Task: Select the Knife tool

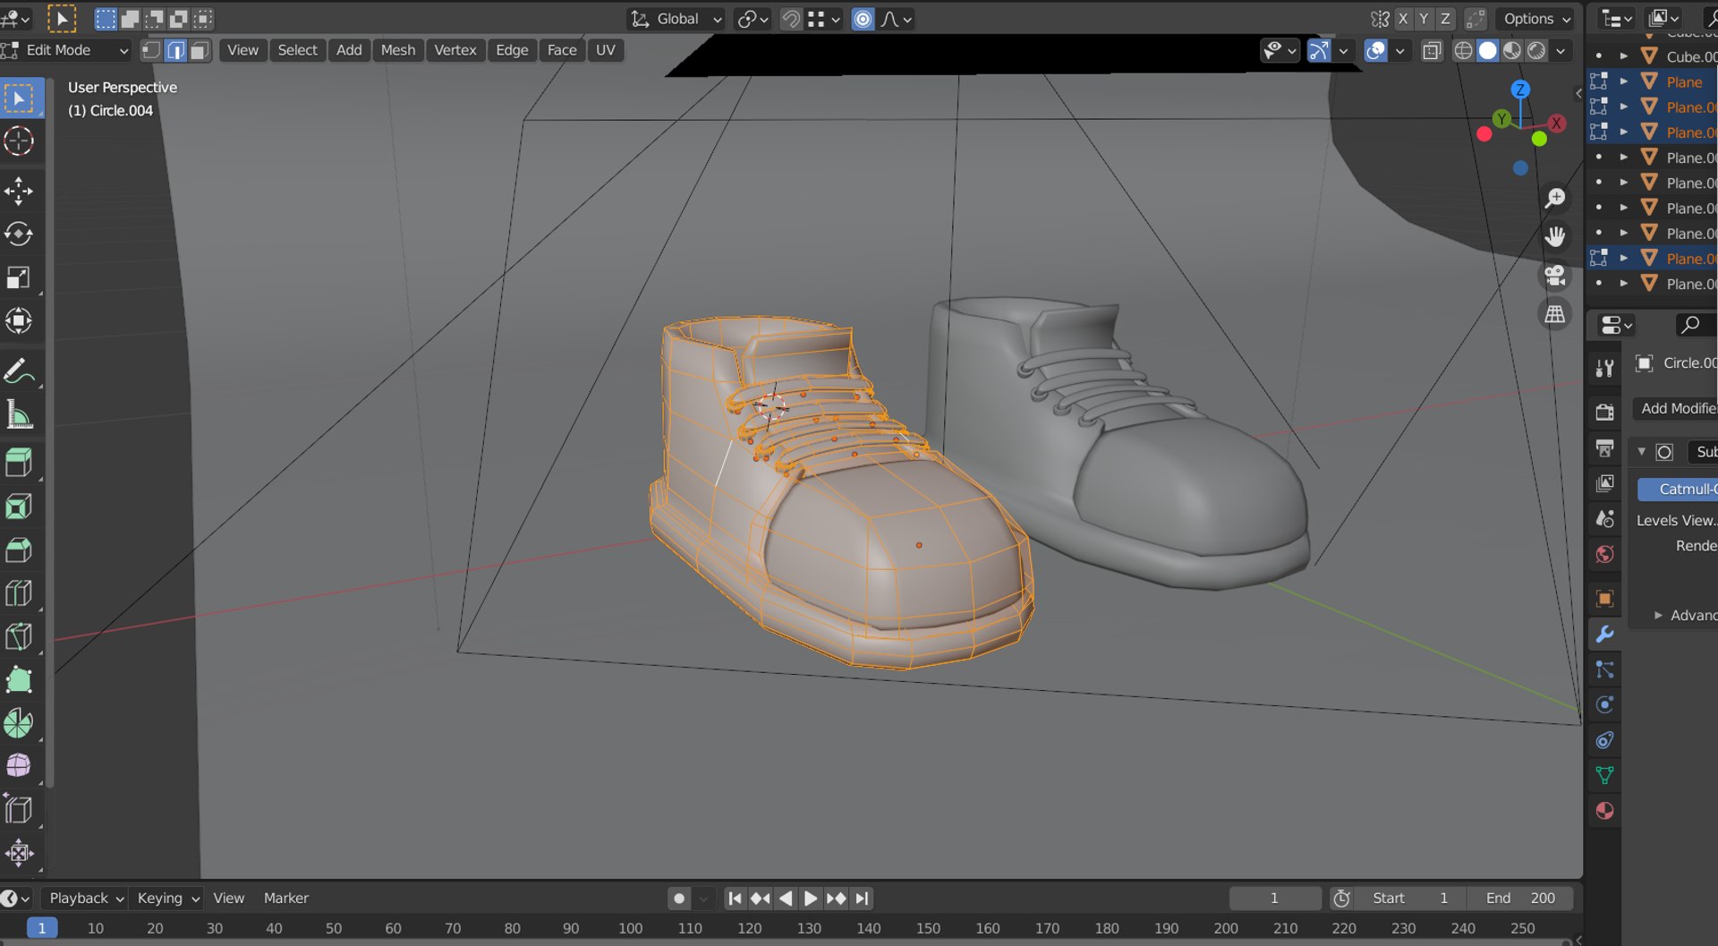Action: click(19, 636)
